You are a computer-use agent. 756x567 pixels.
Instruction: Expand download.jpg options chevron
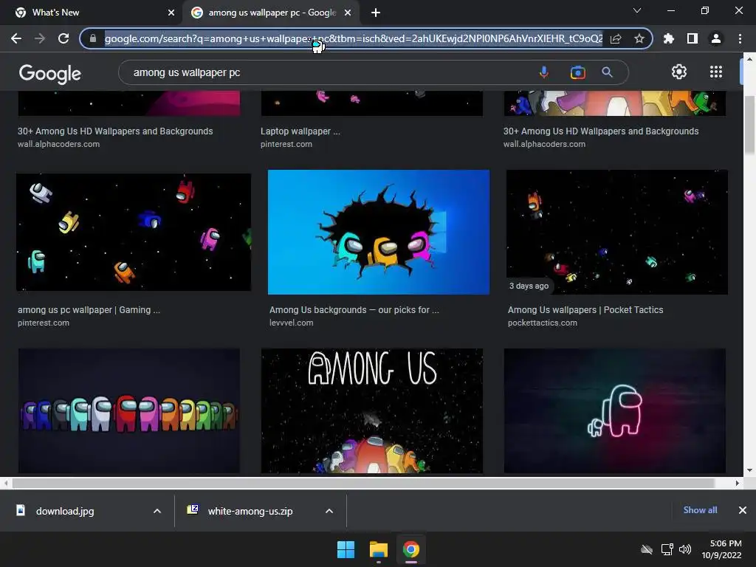pos(157,511)
